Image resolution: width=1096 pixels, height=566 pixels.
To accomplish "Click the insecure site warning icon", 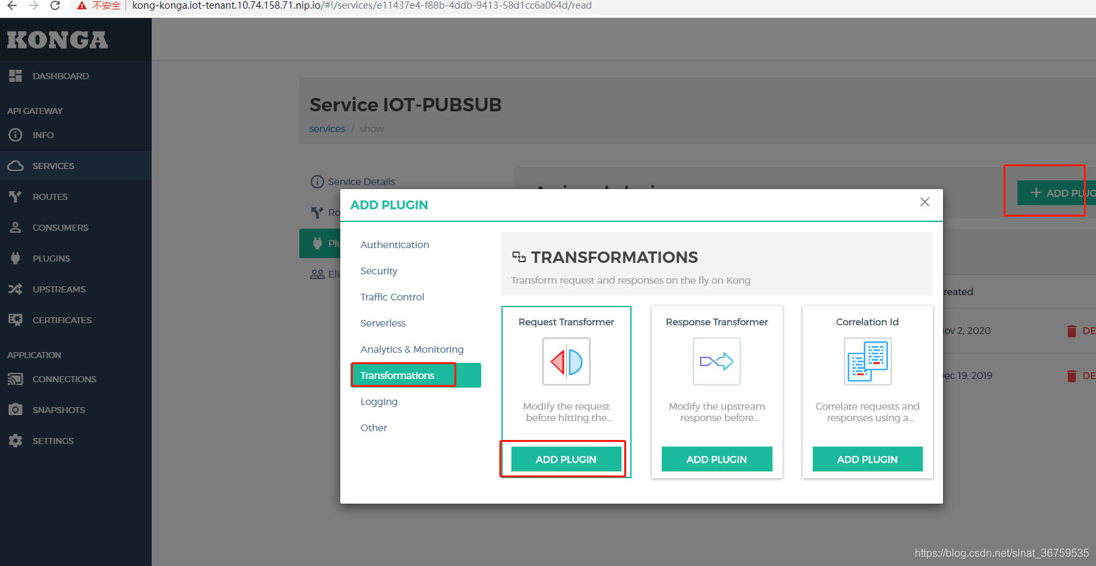I will point(81,5).
